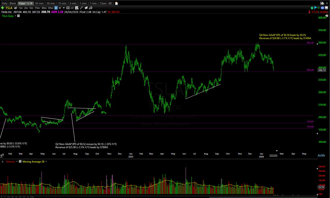Click the green plus add-symbol icon
The image size is (330, 198).
(2, 8)
